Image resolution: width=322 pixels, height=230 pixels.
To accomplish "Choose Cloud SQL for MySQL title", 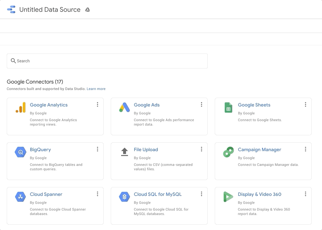I will 158,194.
